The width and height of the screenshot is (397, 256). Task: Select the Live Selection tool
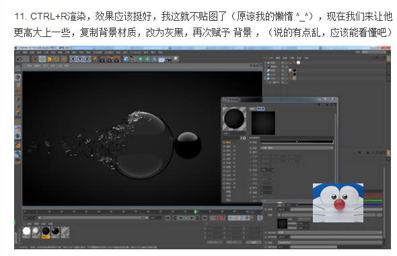coord(35,59)
